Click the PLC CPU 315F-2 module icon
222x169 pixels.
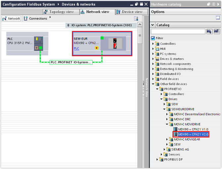pos(39,43)
